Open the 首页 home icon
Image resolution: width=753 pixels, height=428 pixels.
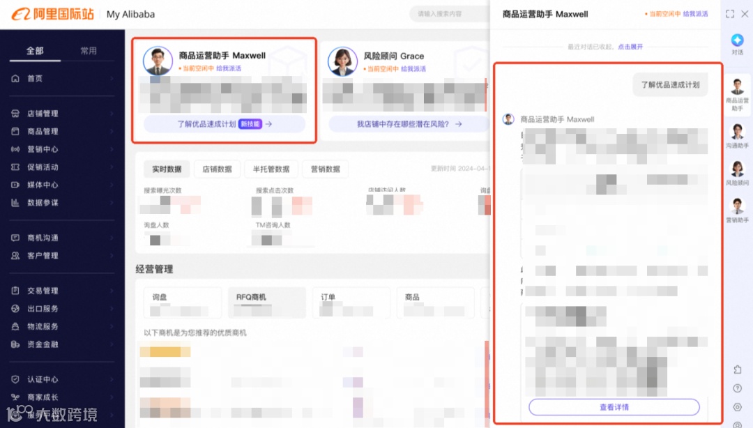(x=15, y=78)
